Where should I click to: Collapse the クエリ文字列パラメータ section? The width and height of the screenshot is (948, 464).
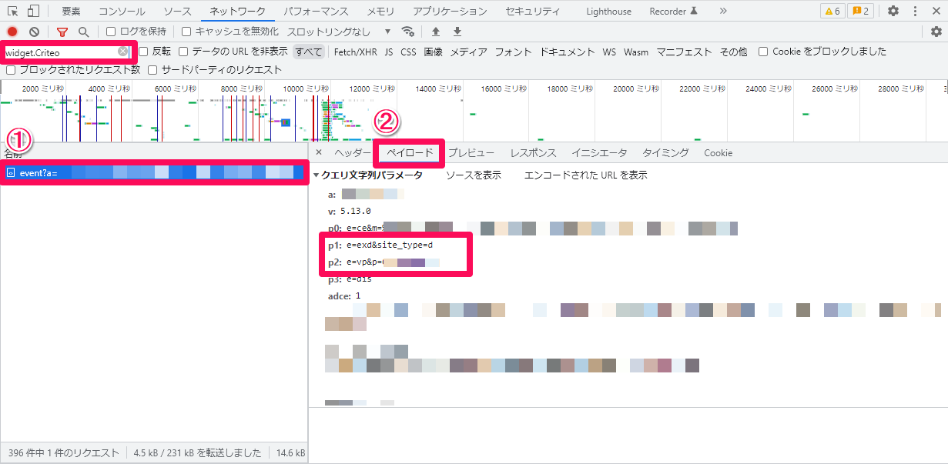point(317,175)
